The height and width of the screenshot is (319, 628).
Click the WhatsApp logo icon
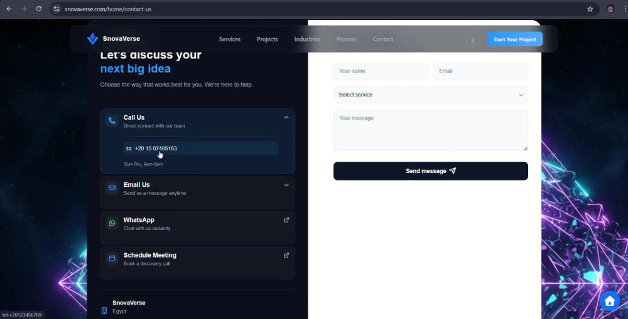[x=112, y=222]
